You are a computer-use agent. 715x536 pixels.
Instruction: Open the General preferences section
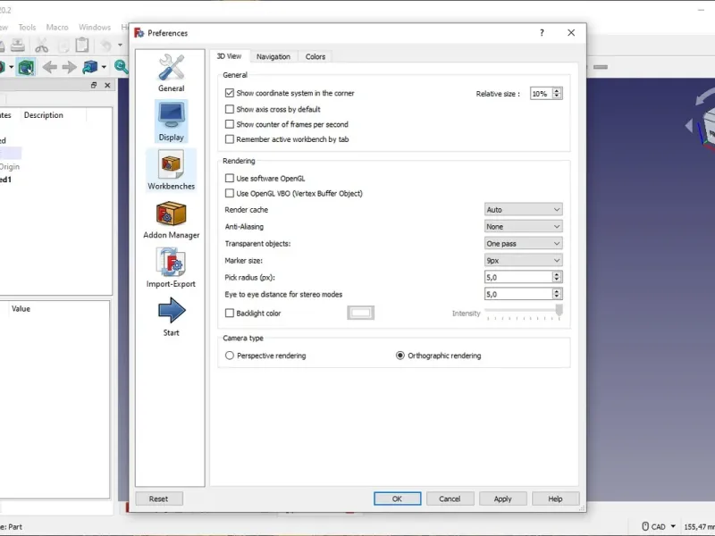click(171, 73)
